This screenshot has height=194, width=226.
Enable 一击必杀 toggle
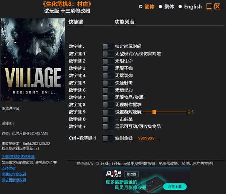[108, 119]
